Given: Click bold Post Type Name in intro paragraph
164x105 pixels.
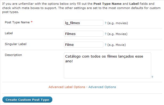Looking at the screenshot, I should coord(108,4).
